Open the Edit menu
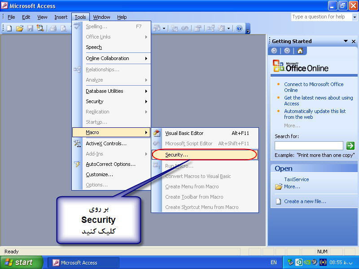 click(26, 17)
